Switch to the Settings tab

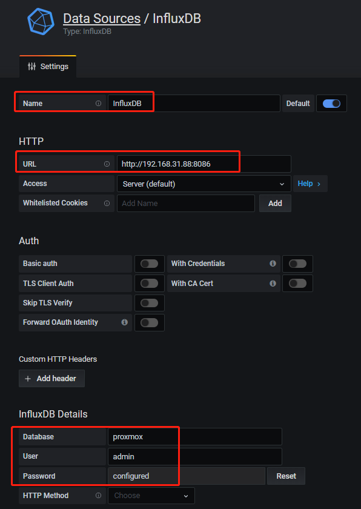point(47,67)
